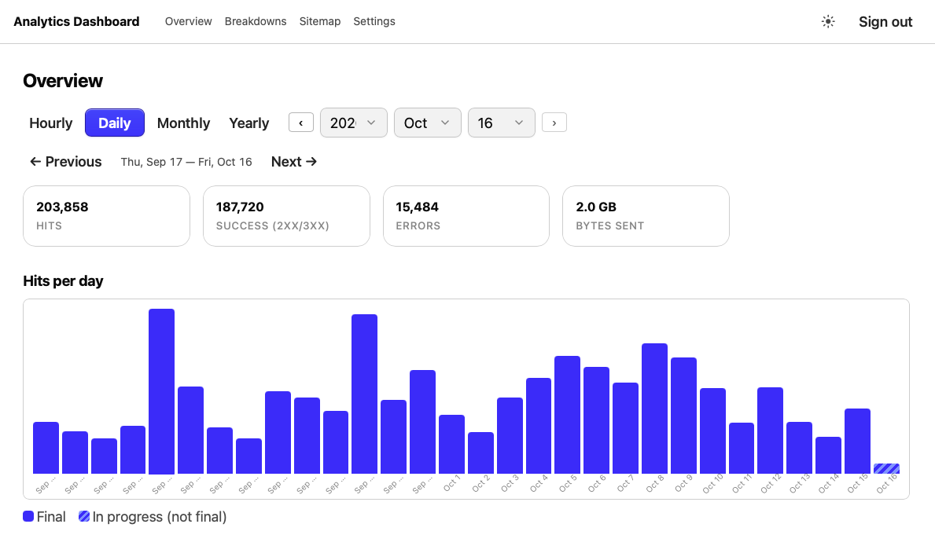Click the Oct 10 bar in chart

(712, 431)
